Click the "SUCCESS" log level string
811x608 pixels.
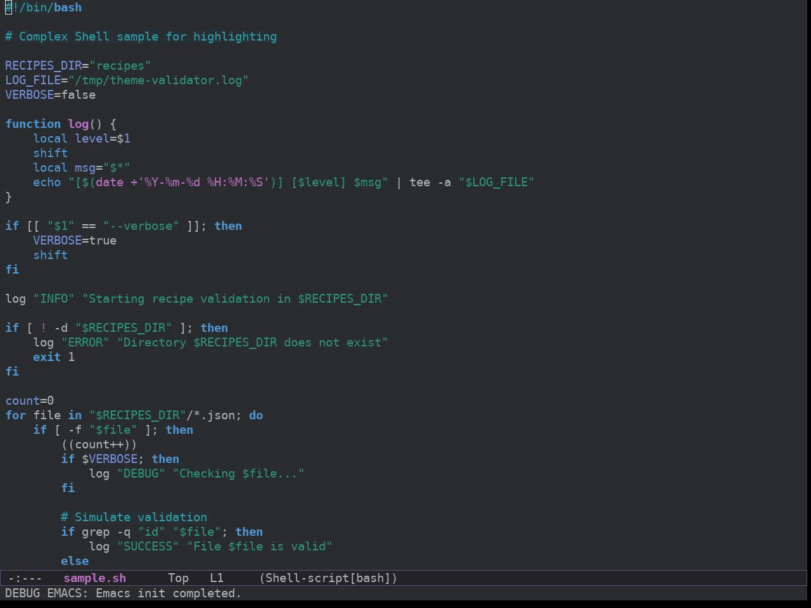(148, 547)
